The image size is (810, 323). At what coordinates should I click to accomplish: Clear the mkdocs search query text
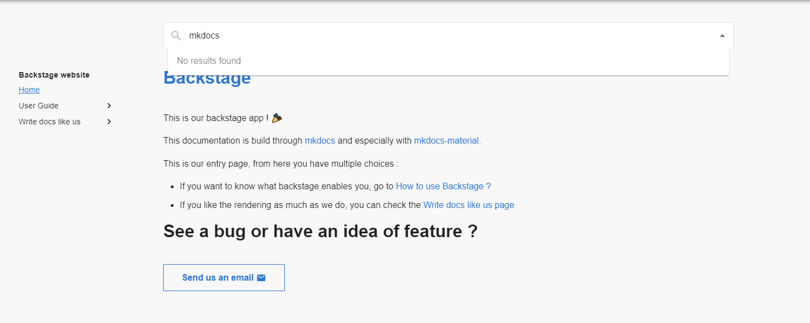tap(204, 35)
